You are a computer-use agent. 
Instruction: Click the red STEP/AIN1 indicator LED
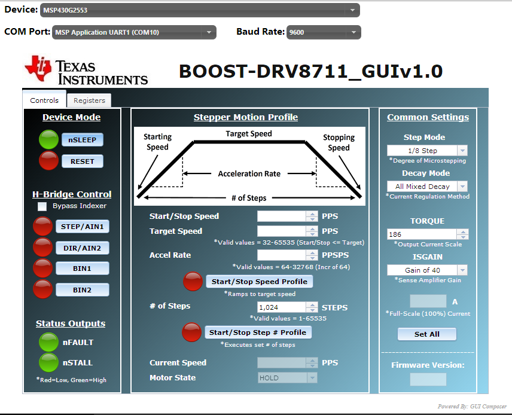tap(43, 226)
